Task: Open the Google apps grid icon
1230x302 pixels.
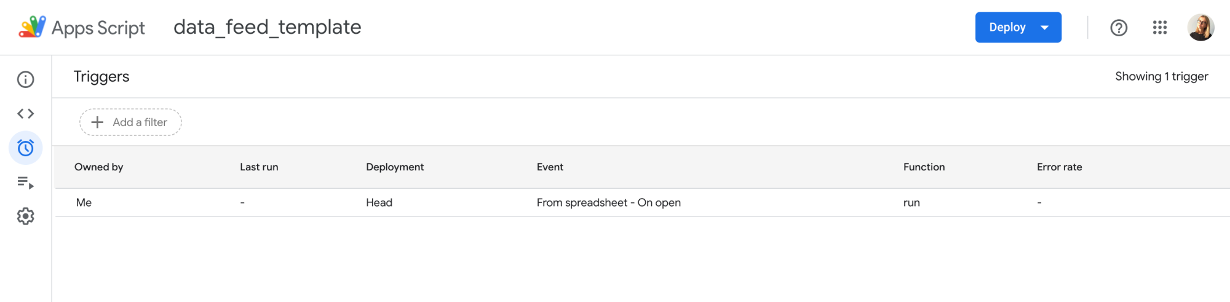Action: 1160,28
